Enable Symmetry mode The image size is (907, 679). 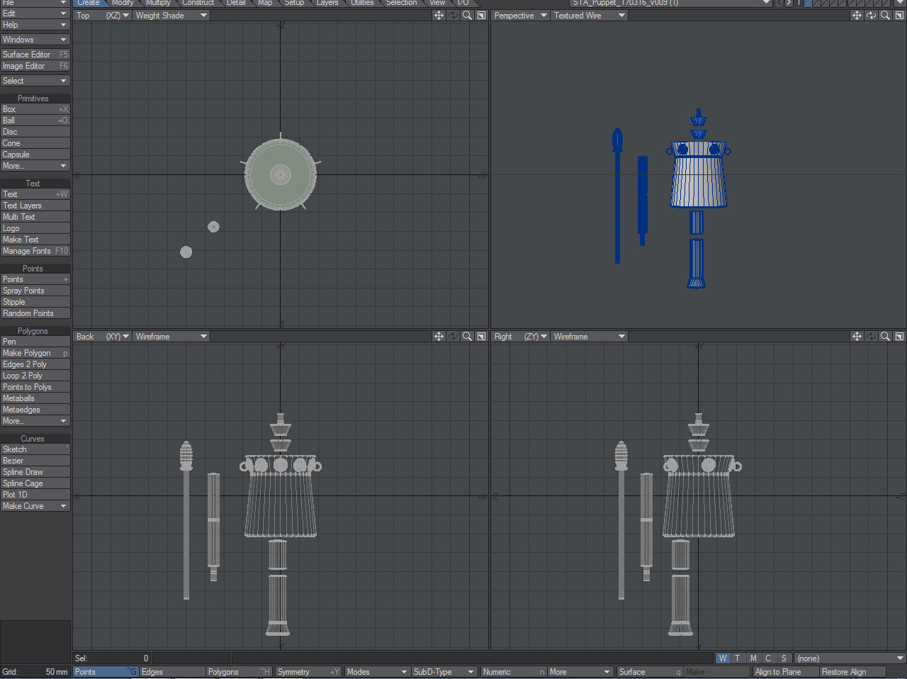[294, 671]
